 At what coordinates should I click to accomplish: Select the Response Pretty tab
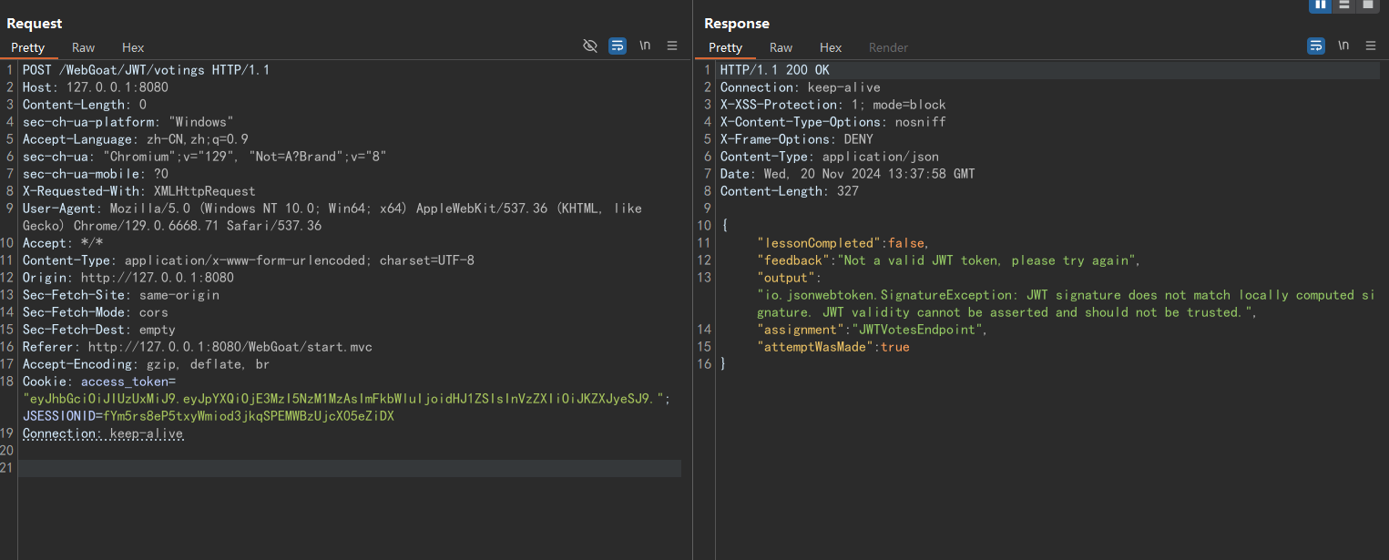[x=726, y=47]
